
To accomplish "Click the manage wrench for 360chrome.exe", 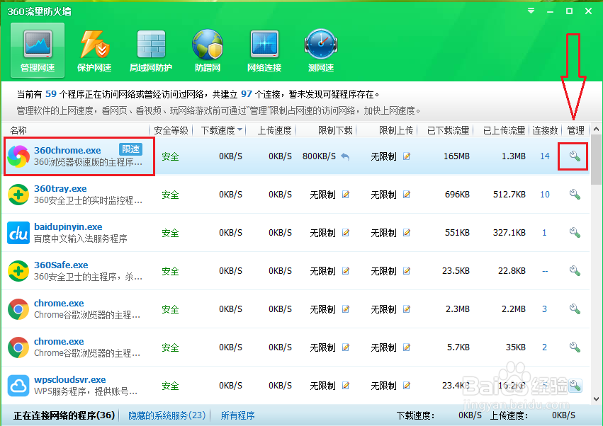I will coord(575,156).
